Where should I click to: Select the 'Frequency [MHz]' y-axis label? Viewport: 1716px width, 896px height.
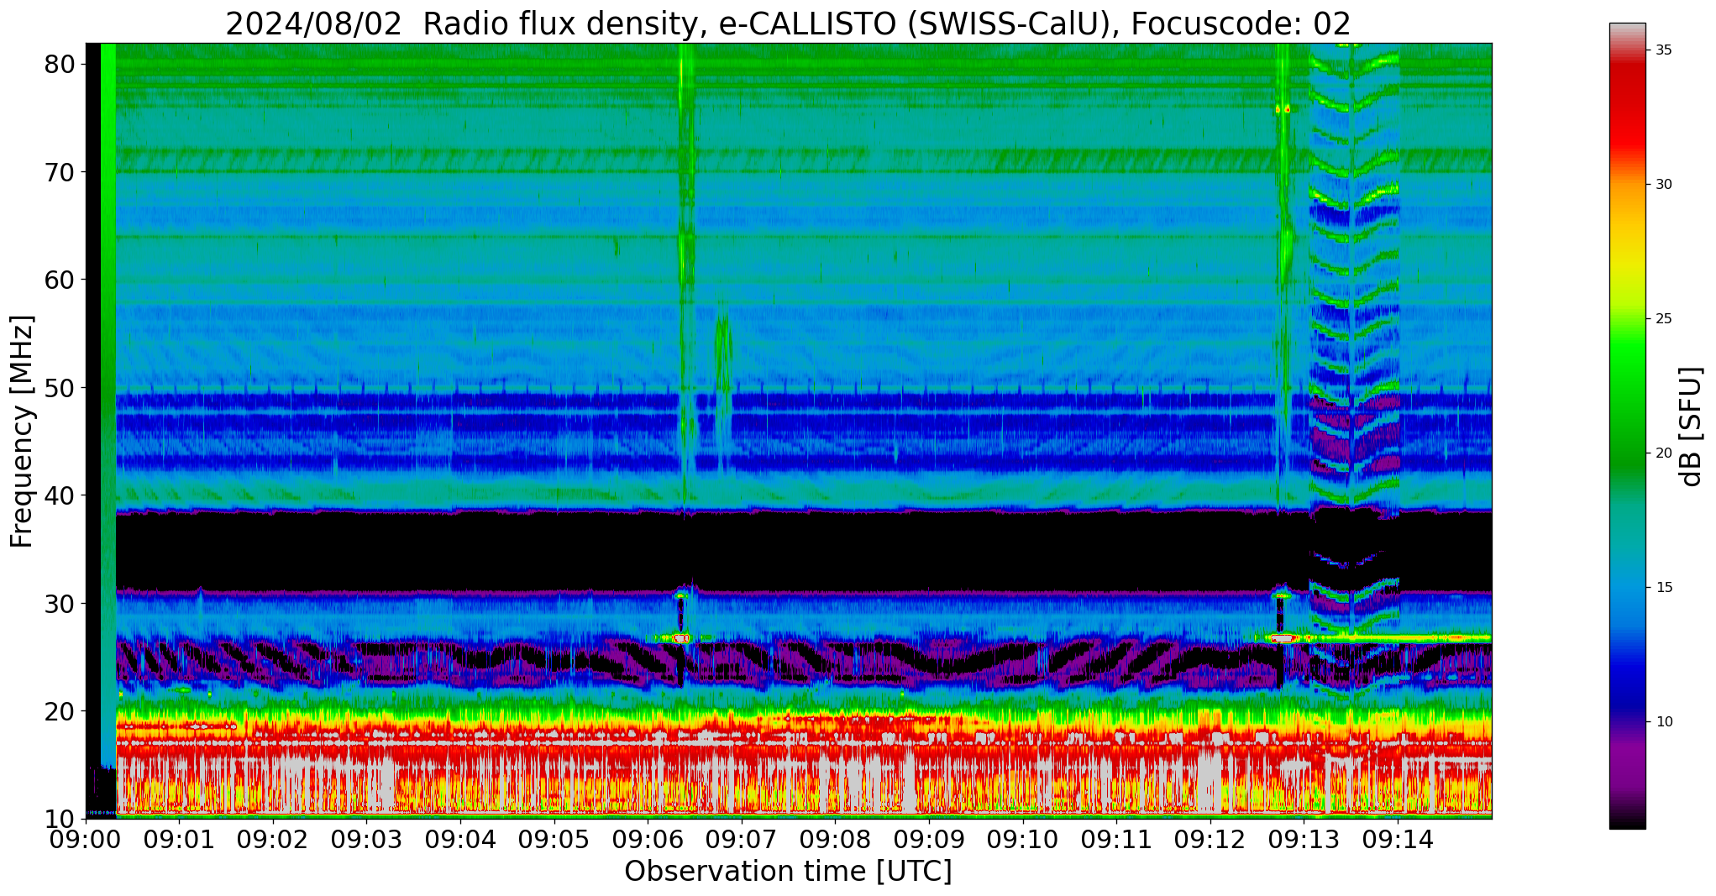pos(22,432)
